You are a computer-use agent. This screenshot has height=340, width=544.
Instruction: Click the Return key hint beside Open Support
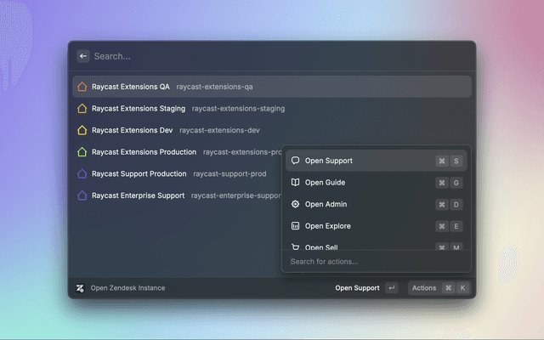[x=391, y=288]
